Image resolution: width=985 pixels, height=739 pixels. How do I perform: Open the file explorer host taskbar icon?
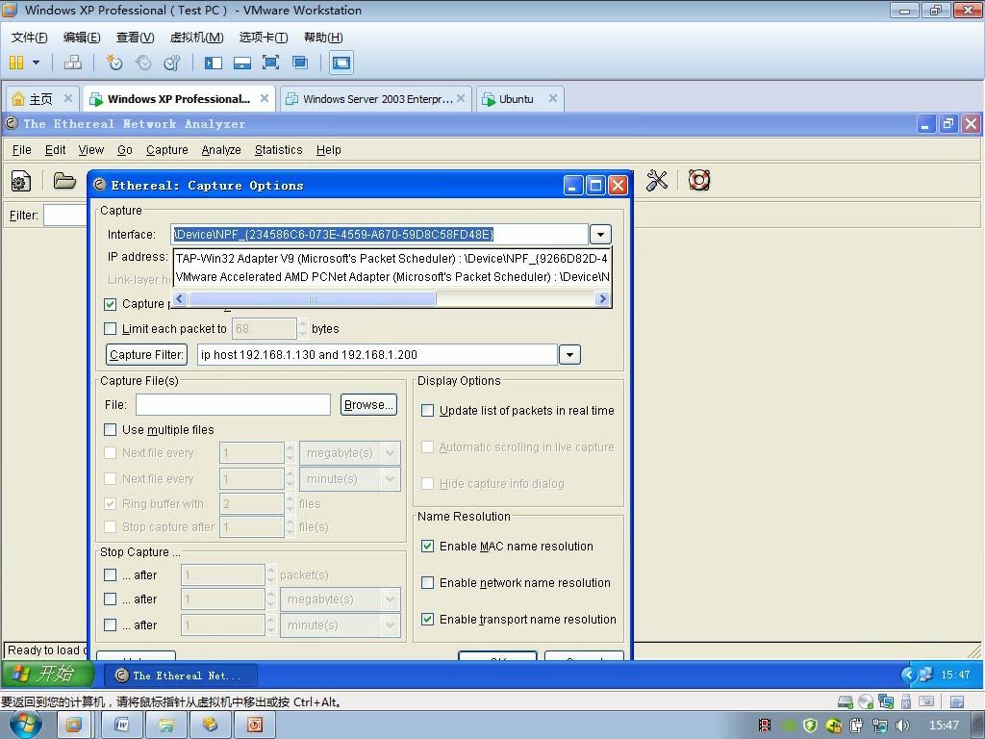click(165, 726)
